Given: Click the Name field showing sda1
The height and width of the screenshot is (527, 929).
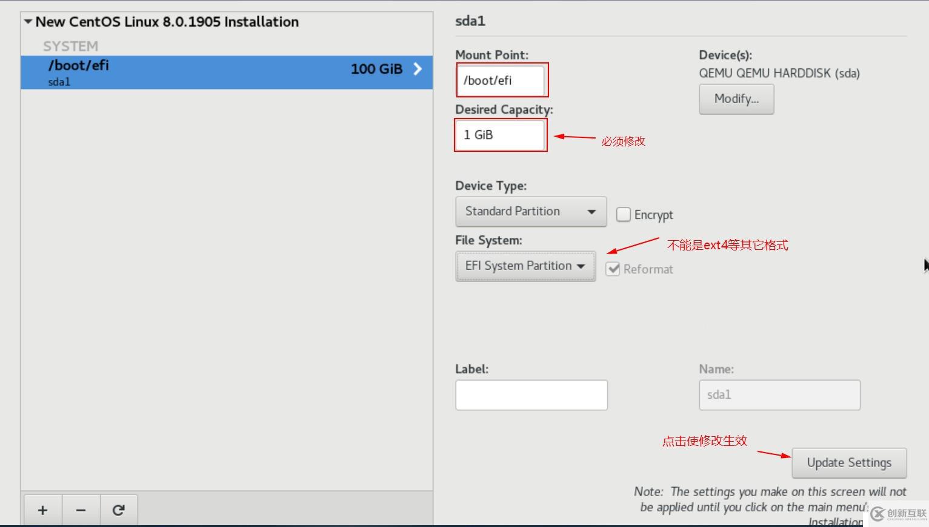Looking at the screenshot, I should click(x=779, y=395).
